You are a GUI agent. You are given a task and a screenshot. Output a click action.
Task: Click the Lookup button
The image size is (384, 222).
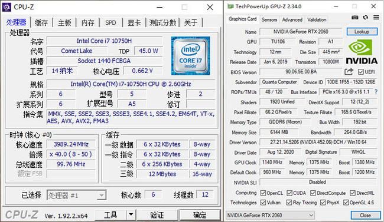(362, 32)
